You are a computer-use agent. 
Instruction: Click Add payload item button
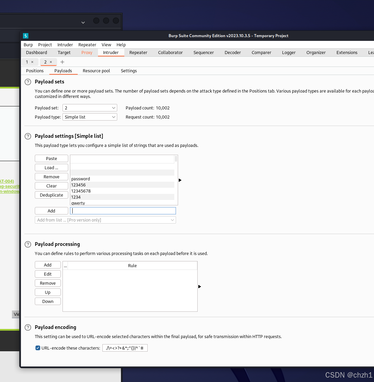[x=51, y=211]
